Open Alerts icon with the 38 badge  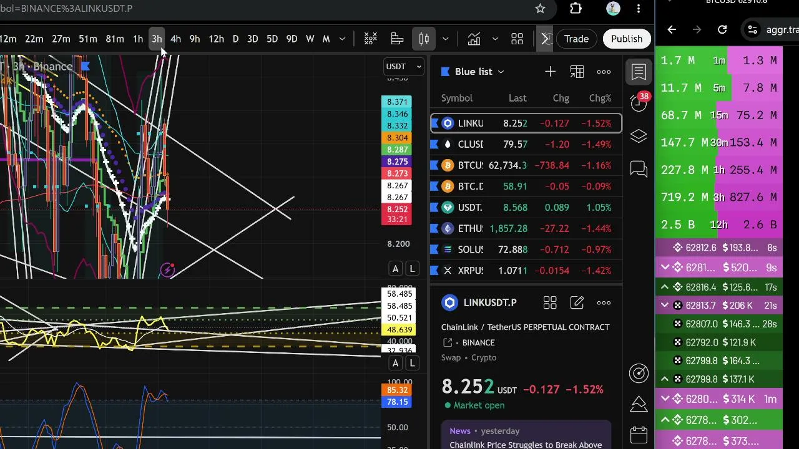click(x=639, y=104)
